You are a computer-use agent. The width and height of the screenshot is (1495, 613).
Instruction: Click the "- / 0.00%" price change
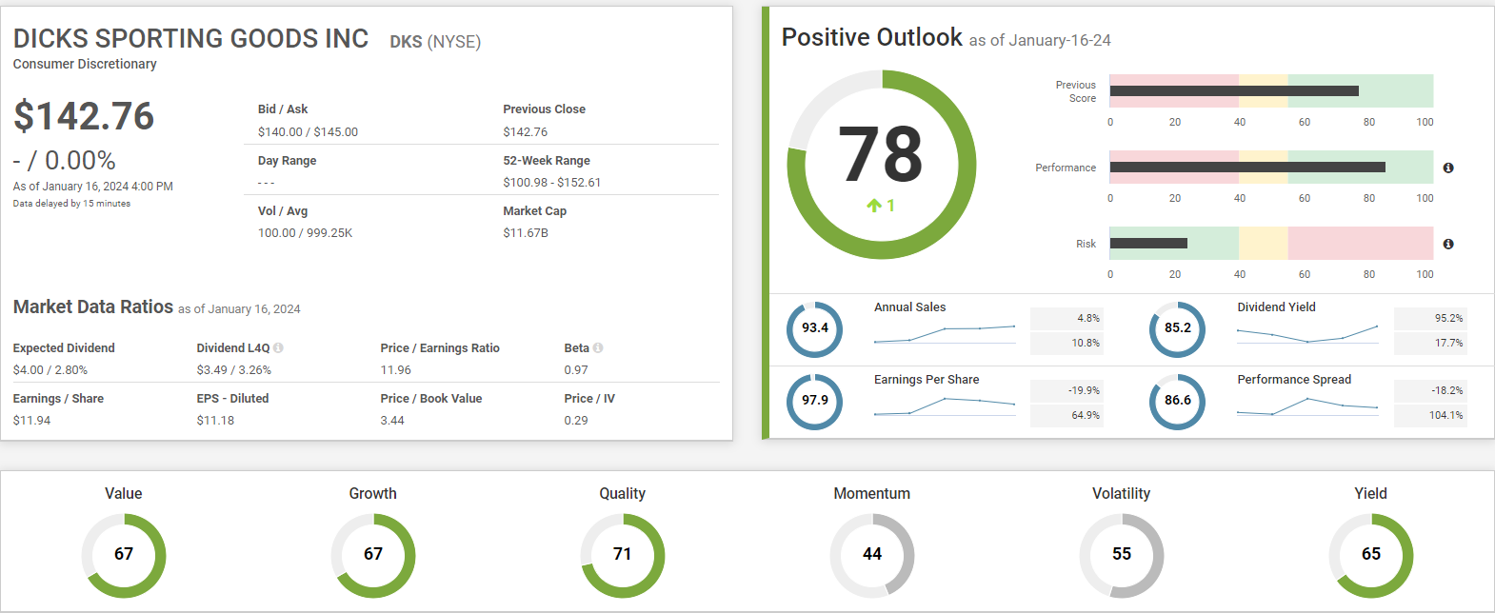click(65, 160)
